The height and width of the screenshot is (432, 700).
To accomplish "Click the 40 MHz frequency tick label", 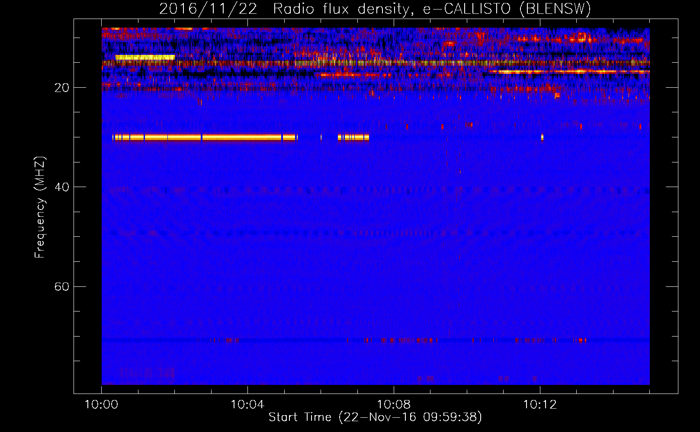I will (61, 187).
